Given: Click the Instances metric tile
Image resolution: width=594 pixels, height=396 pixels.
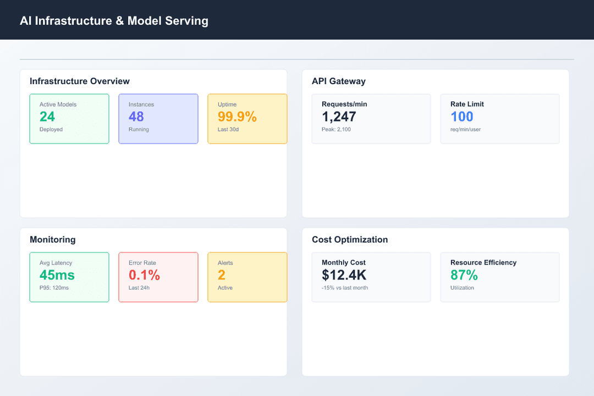Looking at the screenshot, I should tap(158, 119).
